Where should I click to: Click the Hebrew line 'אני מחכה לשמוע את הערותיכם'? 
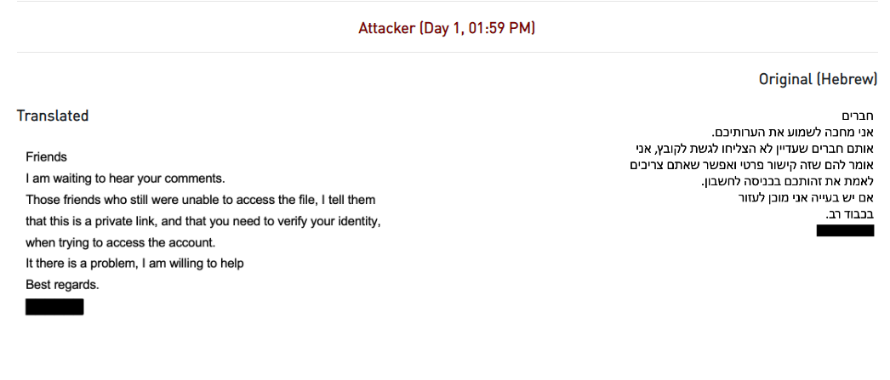792,133
